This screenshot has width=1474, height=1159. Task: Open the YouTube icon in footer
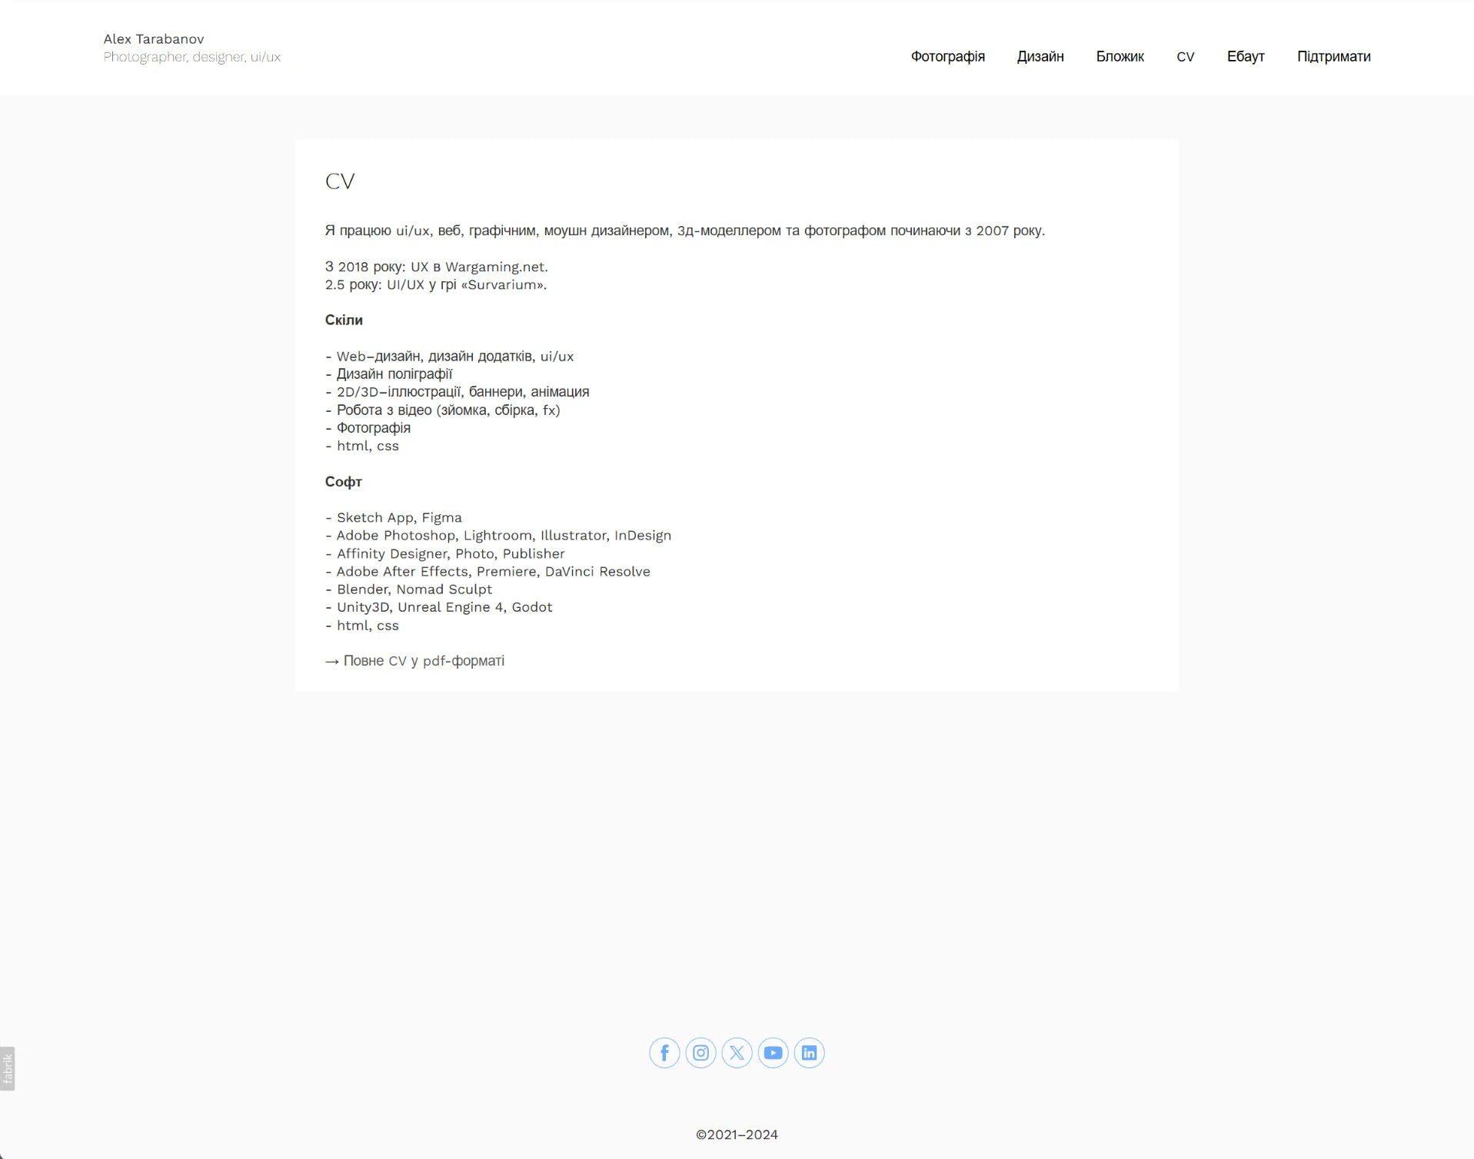(x=773, y=1053)
